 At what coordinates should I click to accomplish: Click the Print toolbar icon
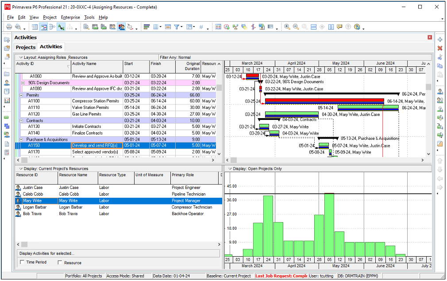9,27
